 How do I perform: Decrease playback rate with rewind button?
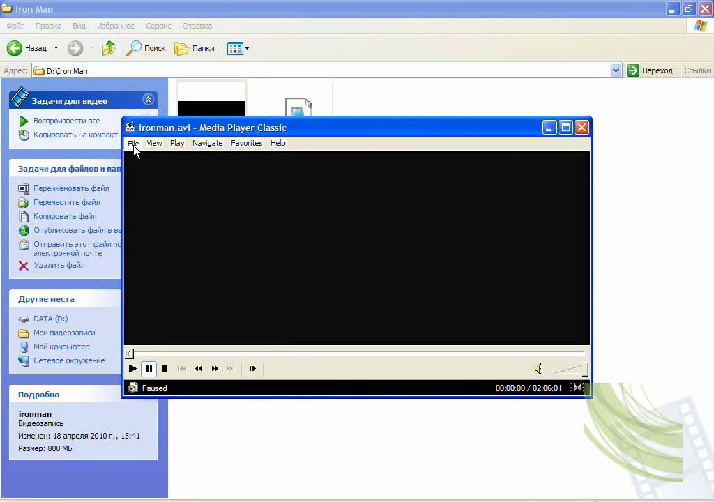click(x=199, y=369)
